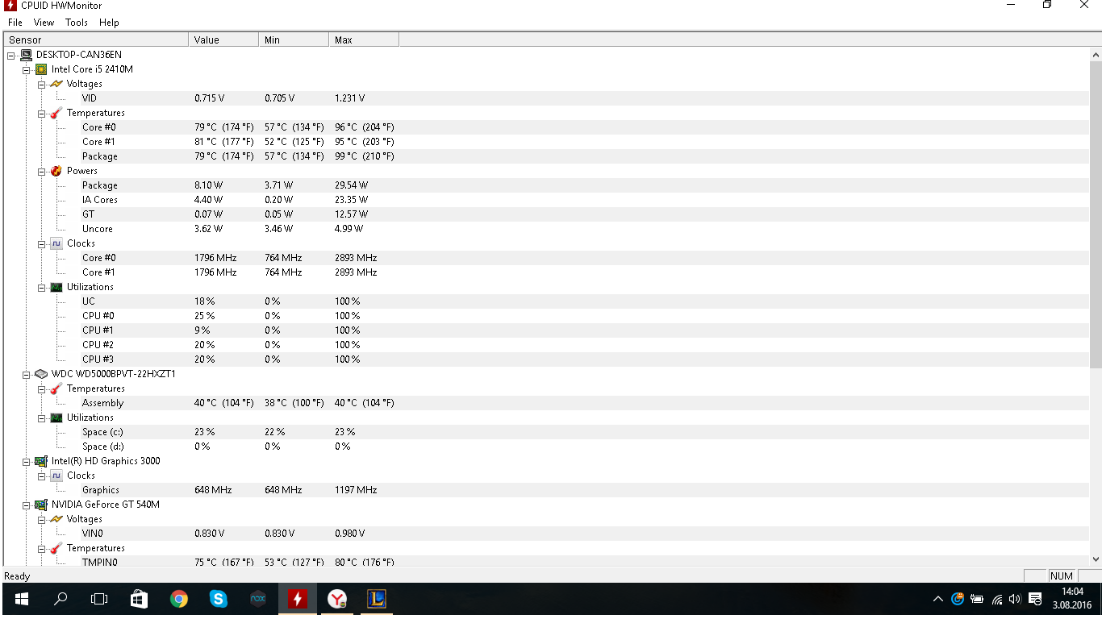Open the Help menu

point(109,23)
